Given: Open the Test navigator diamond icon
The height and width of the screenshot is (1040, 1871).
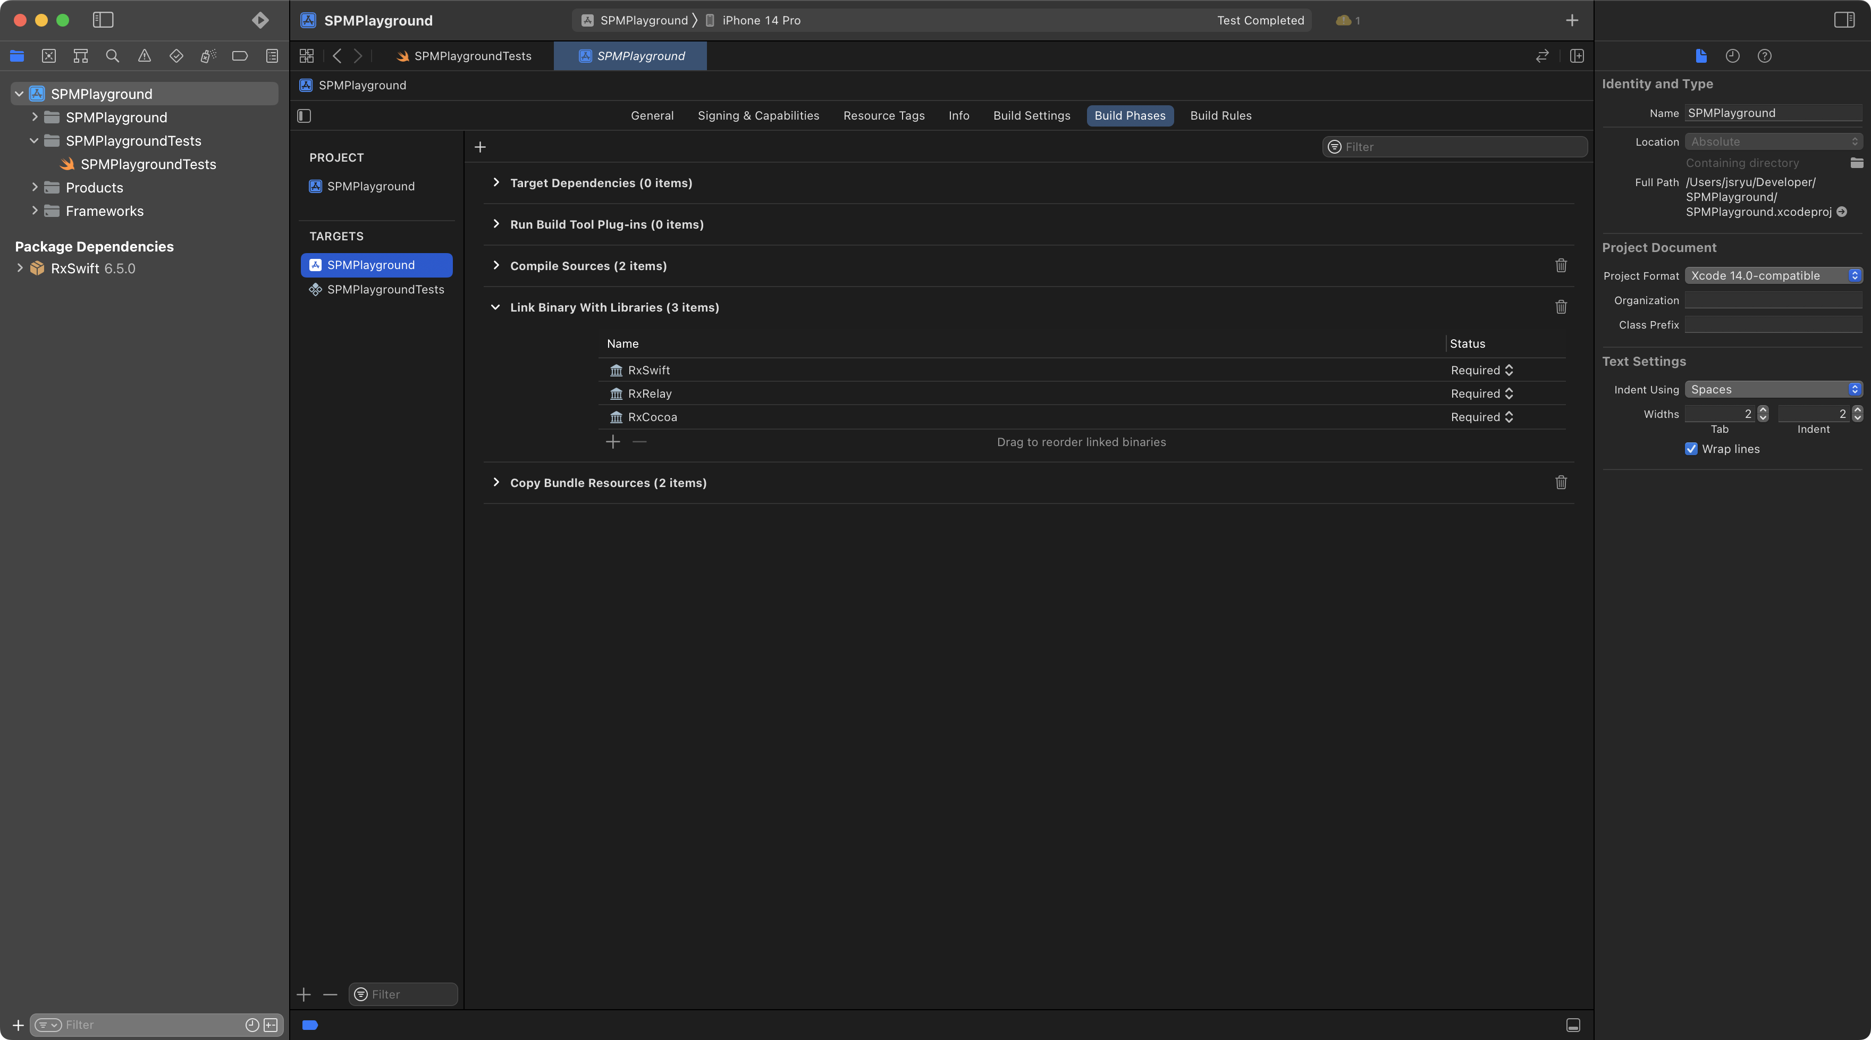Looking at the screenshot, I should coord(176,56).
